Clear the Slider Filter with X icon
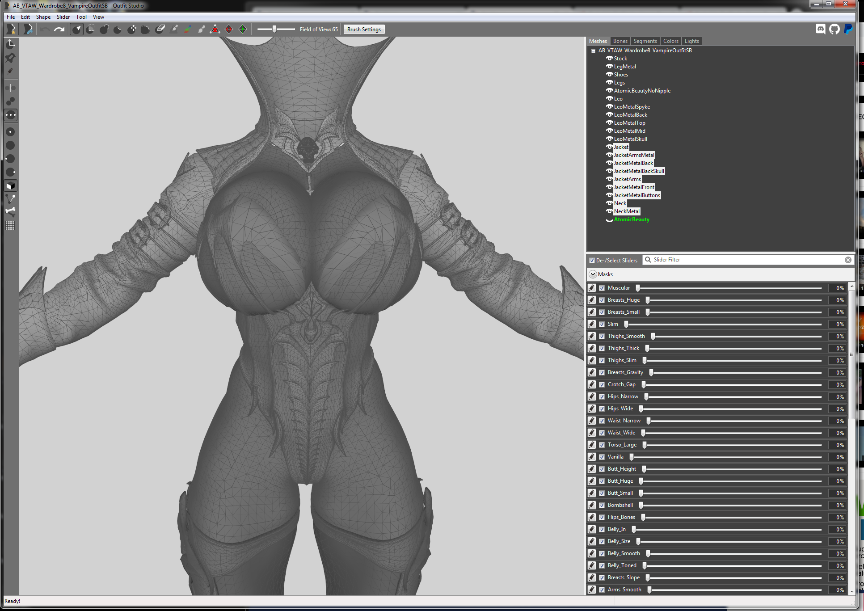This screenshot has height=611, width=864. [848, 260]
